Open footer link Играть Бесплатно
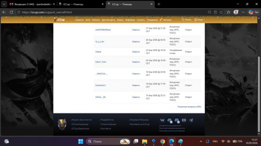Viewport: 261px width, 146px height. 82,120
